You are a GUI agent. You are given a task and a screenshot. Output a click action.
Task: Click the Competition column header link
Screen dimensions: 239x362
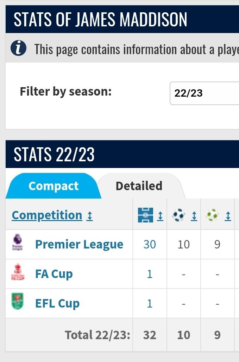[x=47, y=215]
